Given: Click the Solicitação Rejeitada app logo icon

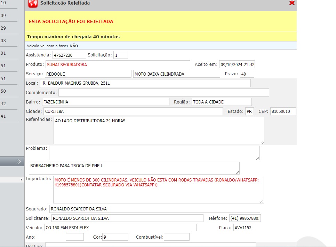Looking at the screenshot, I should (x=33, y=3).
